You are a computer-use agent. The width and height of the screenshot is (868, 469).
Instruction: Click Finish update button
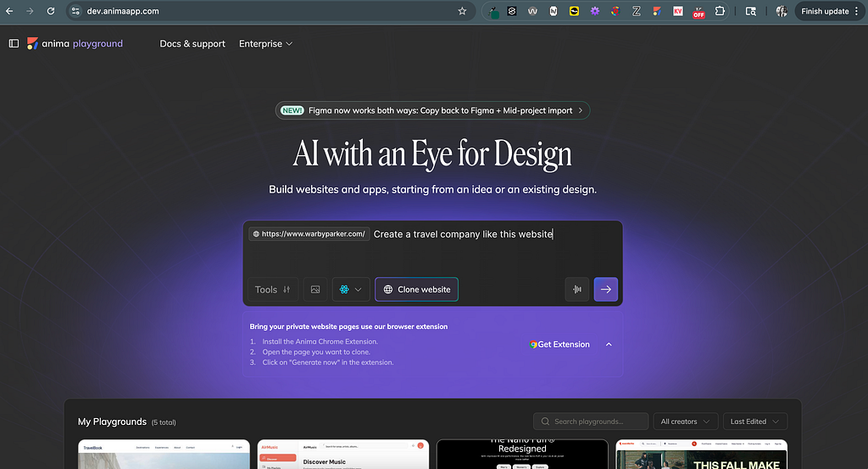click(825, 11)
